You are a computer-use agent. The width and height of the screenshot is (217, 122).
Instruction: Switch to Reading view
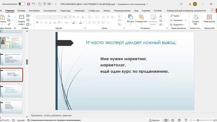click(x=179, y=120)
